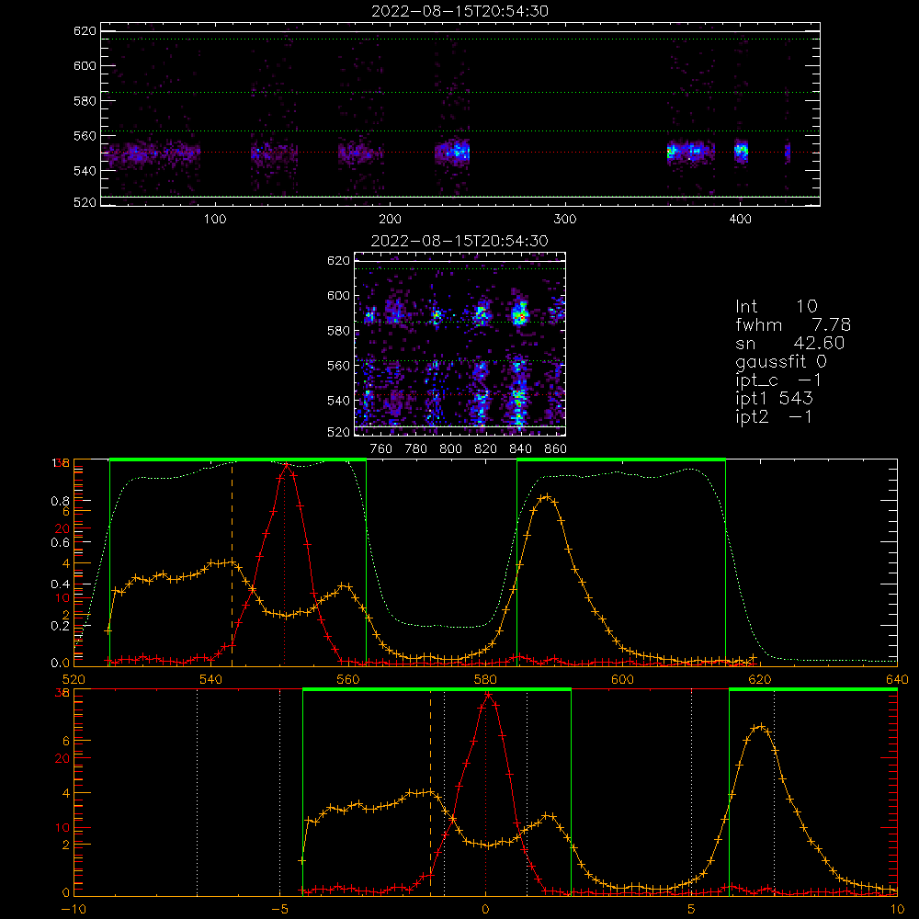Click red y-axis label 38 in bottom profile plot
Image resolution: width=919 pixels, height=919 pixels.
click(62, 693)
